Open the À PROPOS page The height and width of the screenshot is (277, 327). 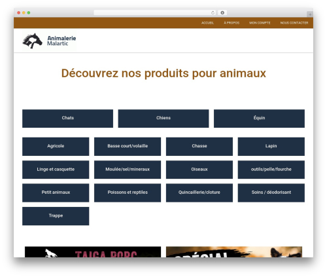(x=232, y=23)
